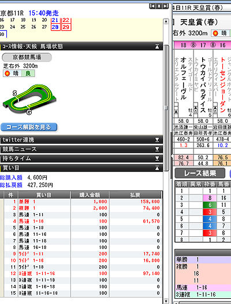The height and width of the screenshot is (304, 231).
Task: Click horse name トウカイパラダイス
Action: pos(203,85)
